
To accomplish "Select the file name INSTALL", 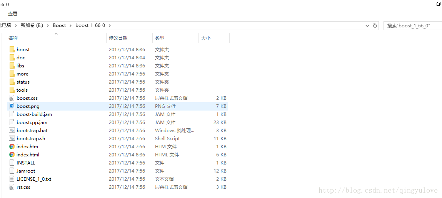I will click(x=26, y=163).
